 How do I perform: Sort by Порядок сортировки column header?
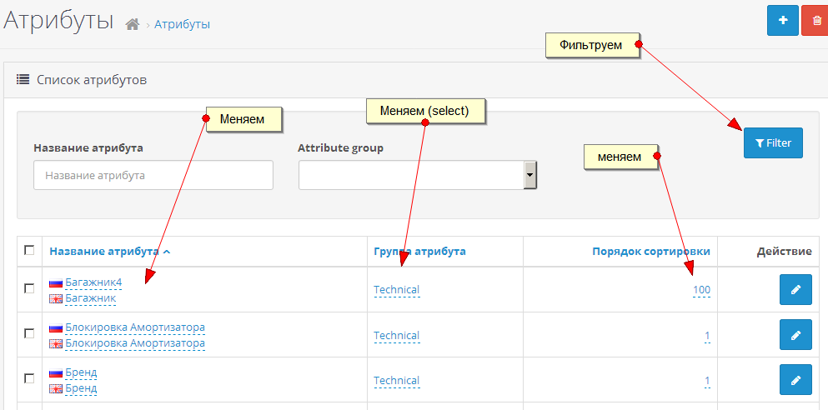click(x=651, y=252)
